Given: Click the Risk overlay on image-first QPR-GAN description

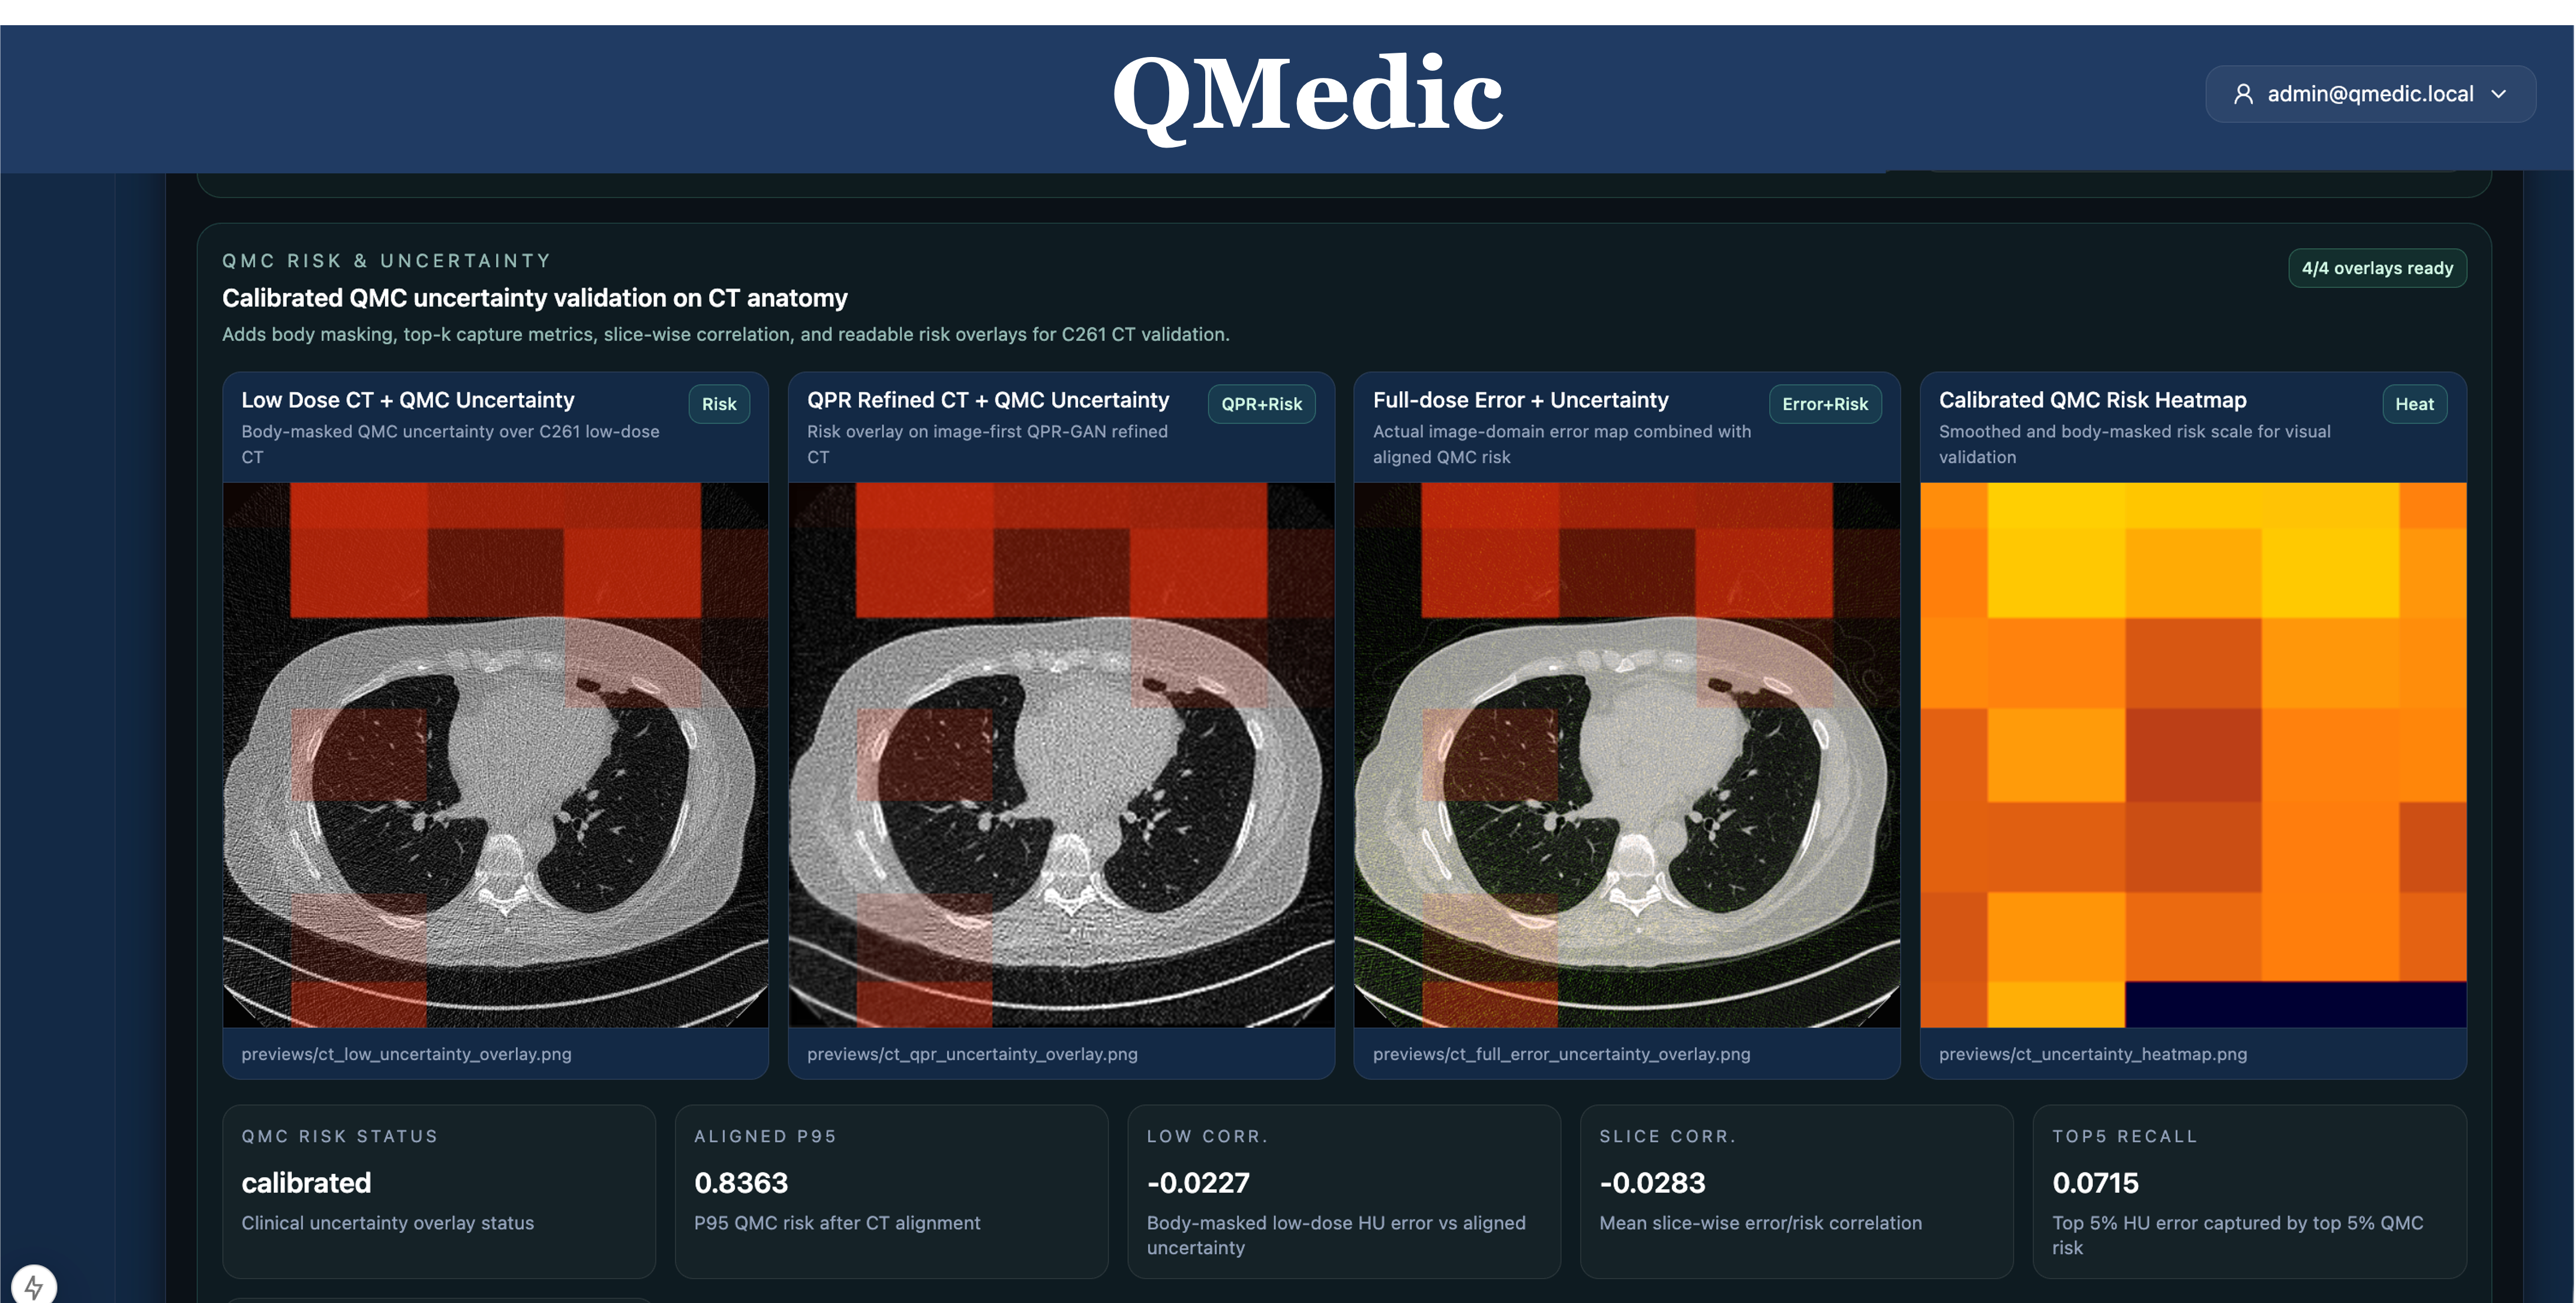Looking at the screenshot, I should pos(987,444).
